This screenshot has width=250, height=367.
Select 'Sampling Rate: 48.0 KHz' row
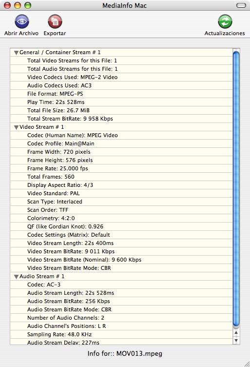(121, 334)
